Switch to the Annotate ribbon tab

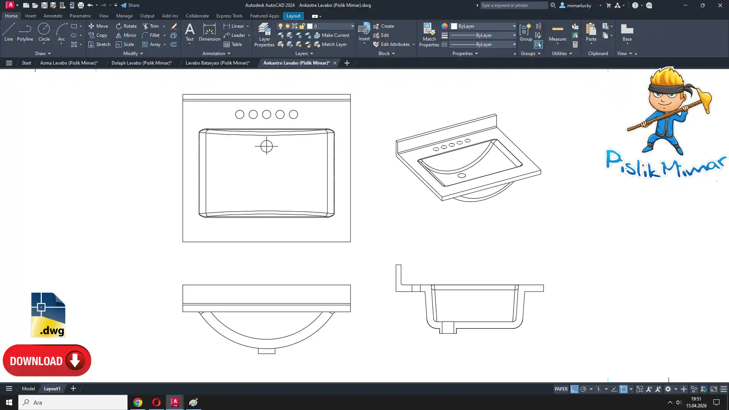pyautogui.click(x=53, y=16)
